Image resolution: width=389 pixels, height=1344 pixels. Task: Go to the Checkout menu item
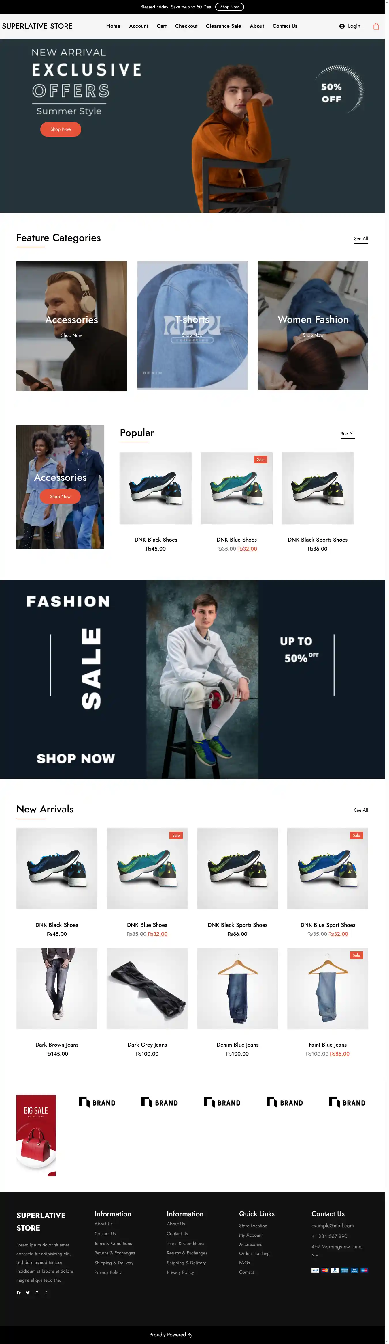click(186, 26)
